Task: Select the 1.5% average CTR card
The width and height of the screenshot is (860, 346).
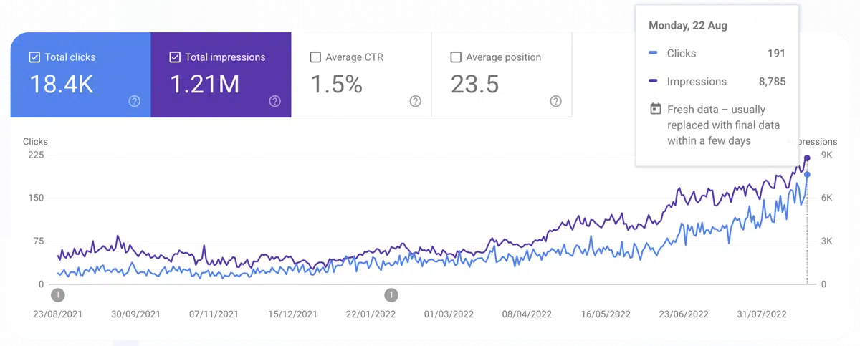Action: 361,75
